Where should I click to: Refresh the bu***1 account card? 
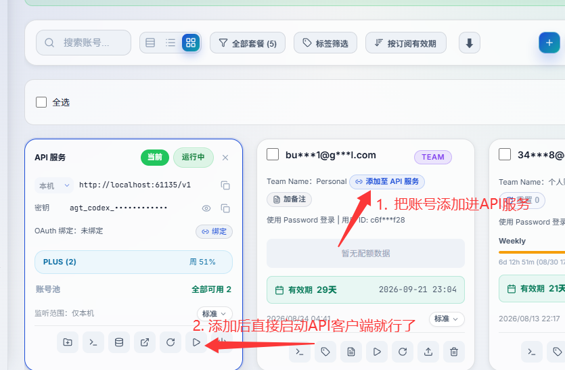(403, 352)
